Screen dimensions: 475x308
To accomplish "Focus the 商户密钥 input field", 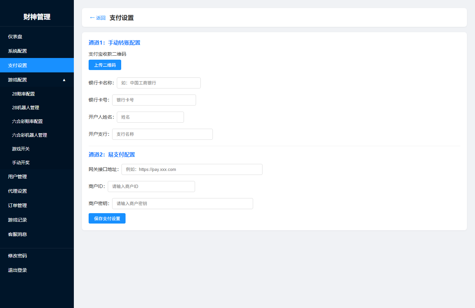I will click(183, 204).
